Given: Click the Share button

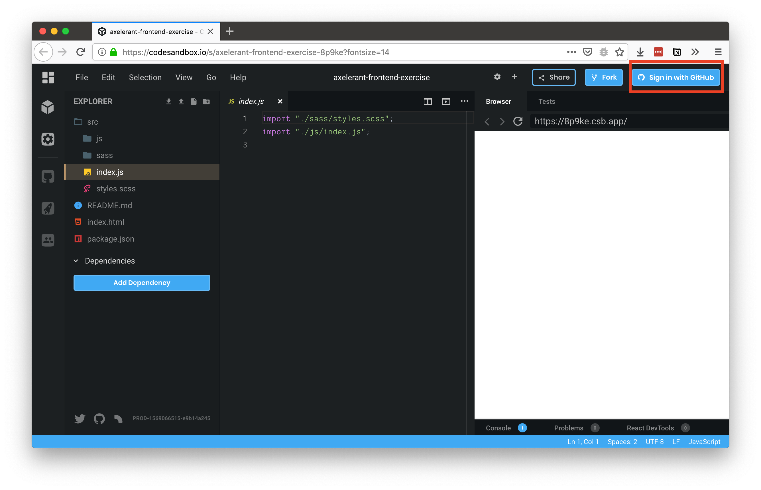Looking at the screenshot, I should (x=554, y=77).
